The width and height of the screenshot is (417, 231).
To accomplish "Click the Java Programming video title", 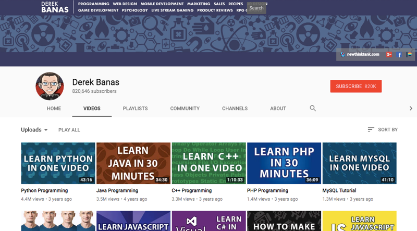I will click(117, 190).
